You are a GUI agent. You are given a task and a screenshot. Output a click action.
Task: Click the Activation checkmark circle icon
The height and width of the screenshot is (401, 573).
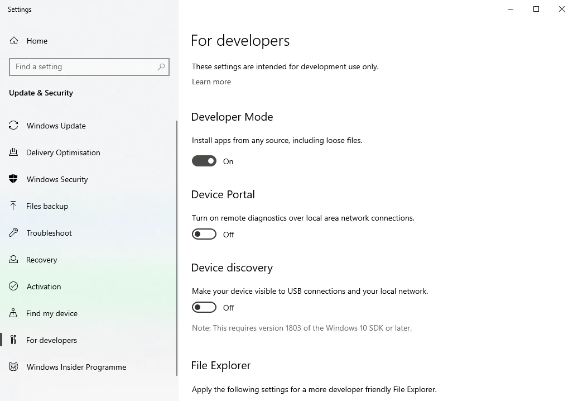(x=13, y=286)
